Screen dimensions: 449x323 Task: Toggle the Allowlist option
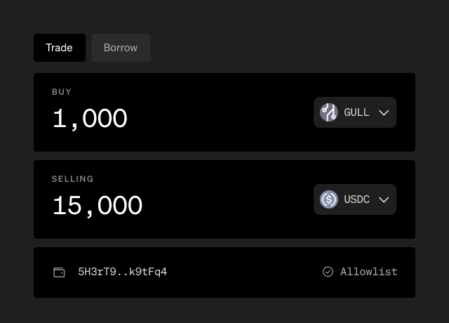360,272
